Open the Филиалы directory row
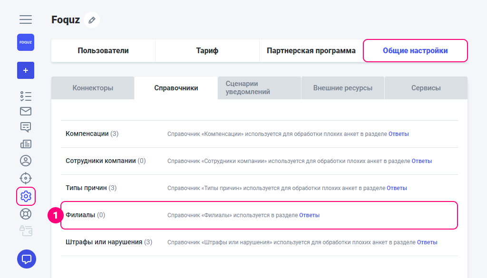The width and height of the screenshot is (487, 278). click(x=80, y=215)
